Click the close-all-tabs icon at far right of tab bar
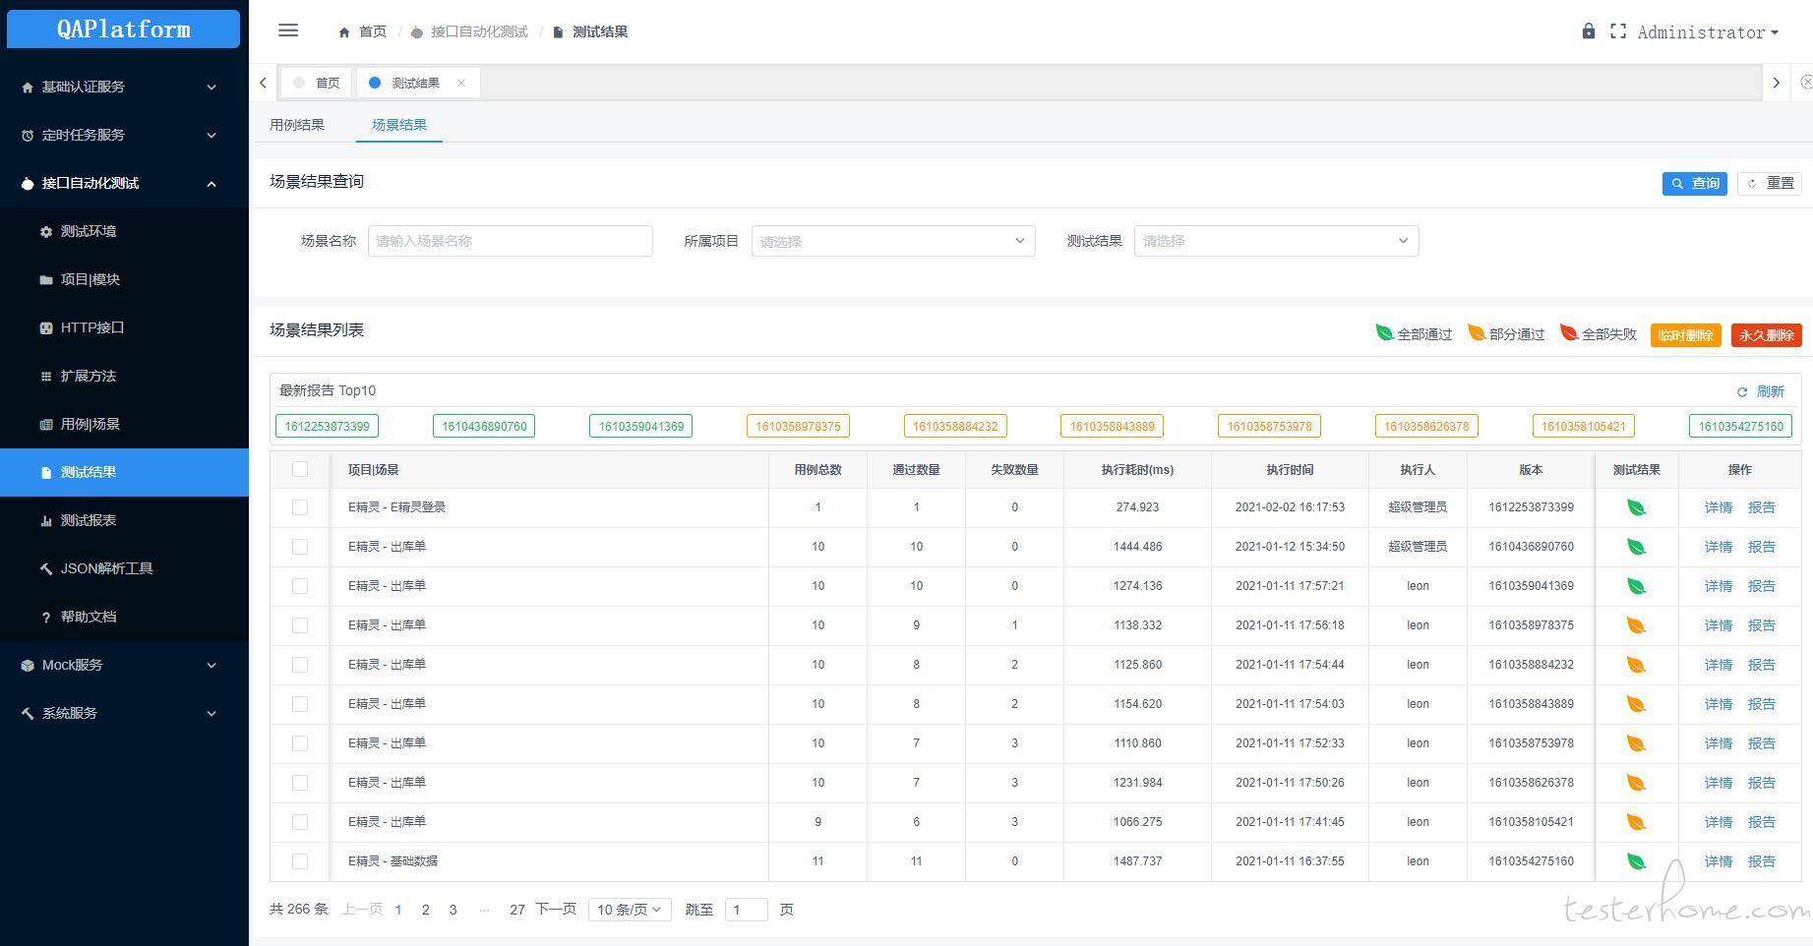Image resolution: width=1813 pixels, height=946 pixels. tap(1806, 83)
